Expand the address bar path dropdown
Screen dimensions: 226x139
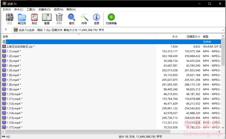[x=223, y=30]
